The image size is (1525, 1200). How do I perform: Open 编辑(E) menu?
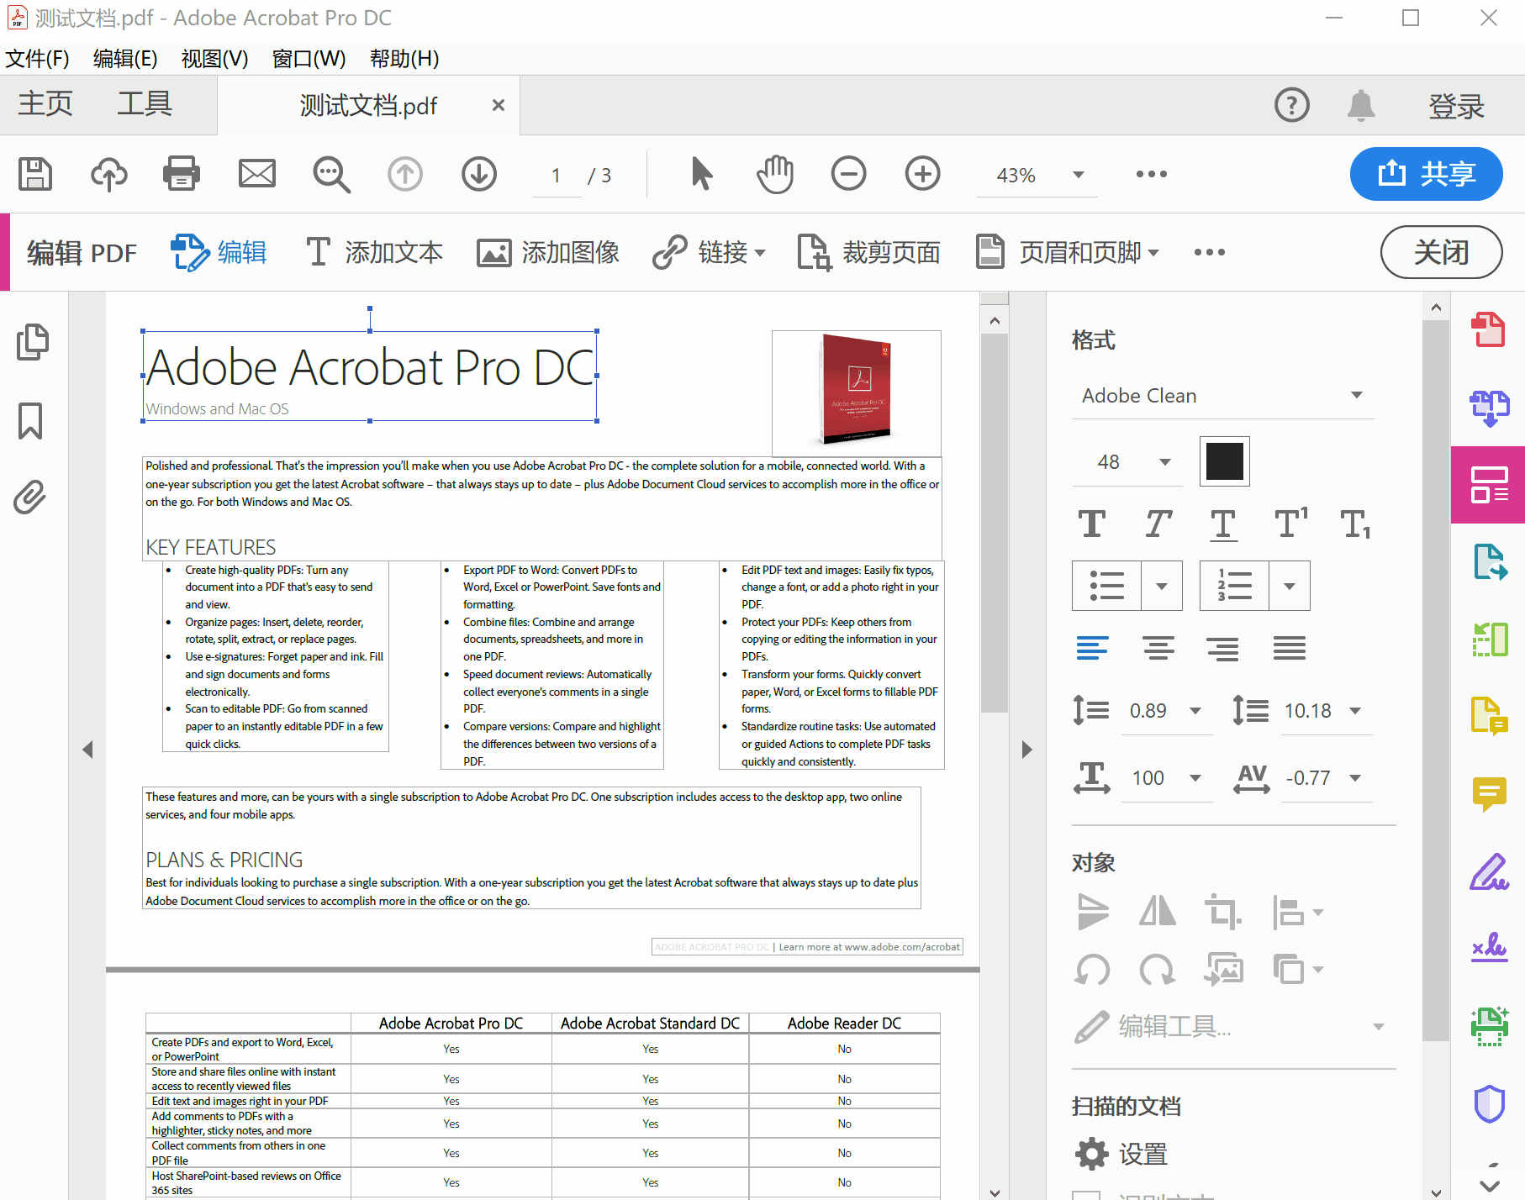pos(125,58)
